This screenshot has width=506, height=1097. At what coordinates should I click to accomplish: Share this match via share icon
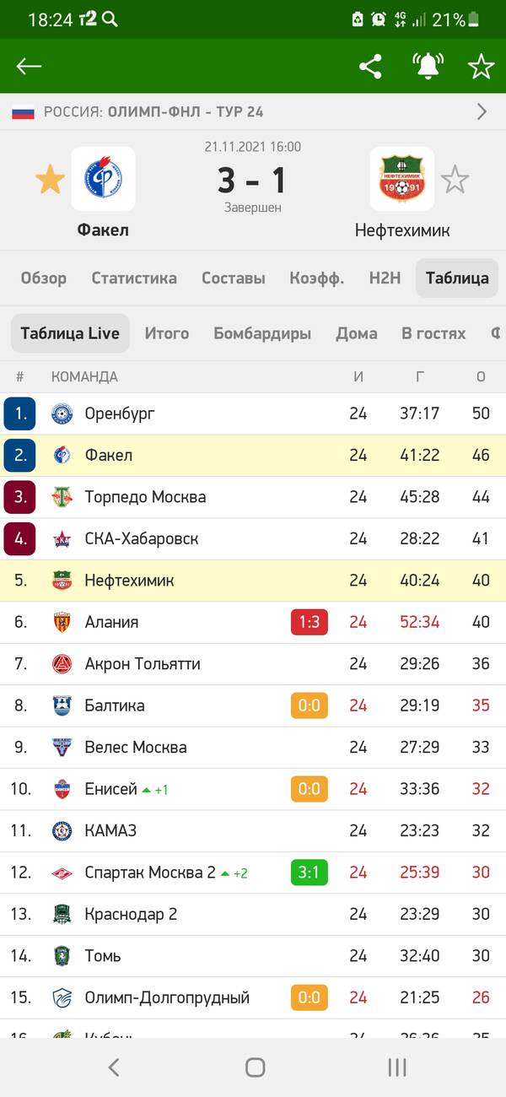tap(370, 67)
